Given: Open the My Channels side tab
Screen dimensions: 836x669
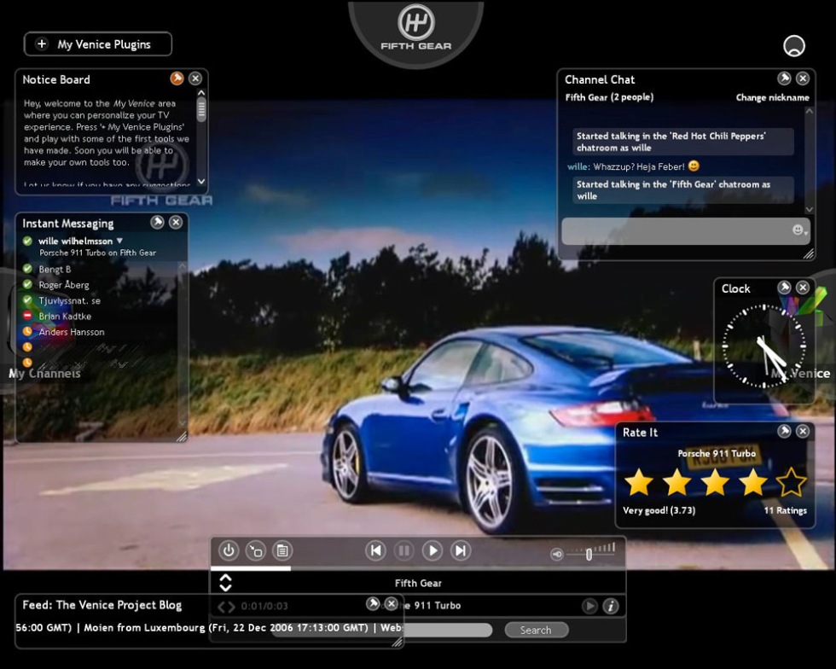Looking at the screenshot, I should (44, 374).
